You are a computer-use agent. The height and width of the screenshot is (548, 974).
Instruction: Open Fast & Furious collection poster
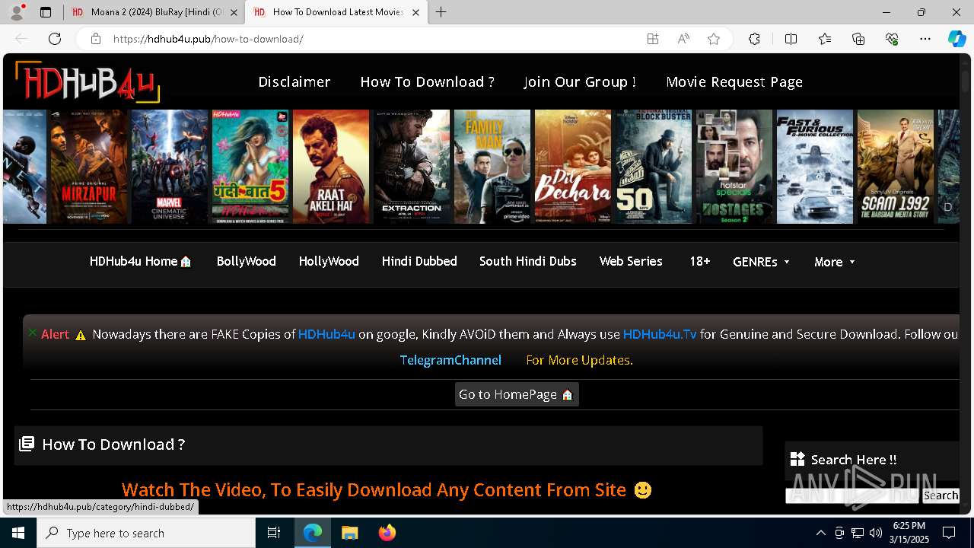click(815, 167)
